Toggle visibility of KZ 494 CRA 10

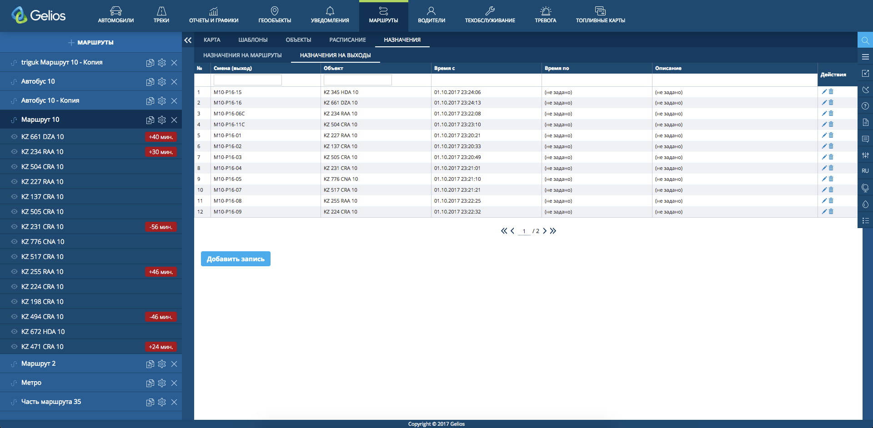14,317
